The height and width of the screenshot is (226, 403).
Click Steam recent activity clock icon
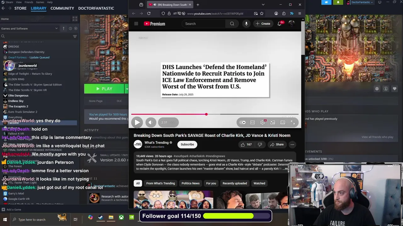(x=70, y=28)
